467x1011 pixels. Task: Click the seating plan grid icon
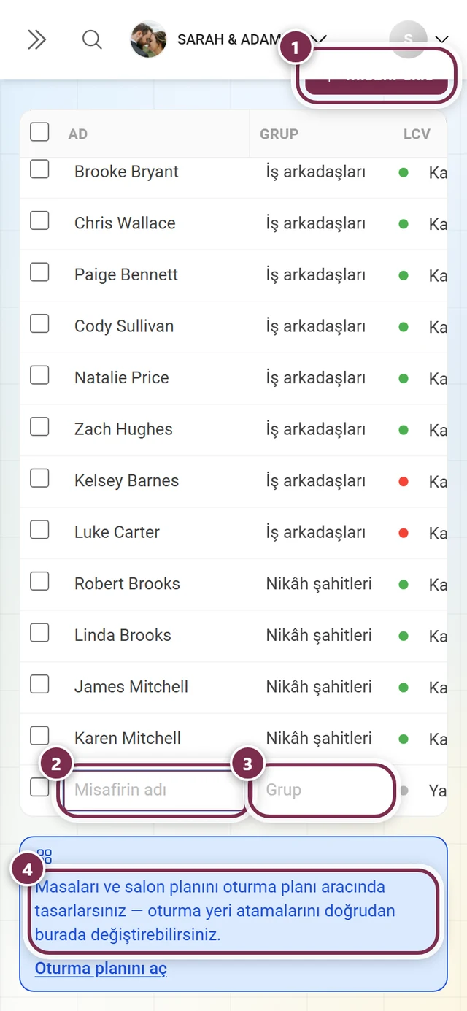pos(45,856)
